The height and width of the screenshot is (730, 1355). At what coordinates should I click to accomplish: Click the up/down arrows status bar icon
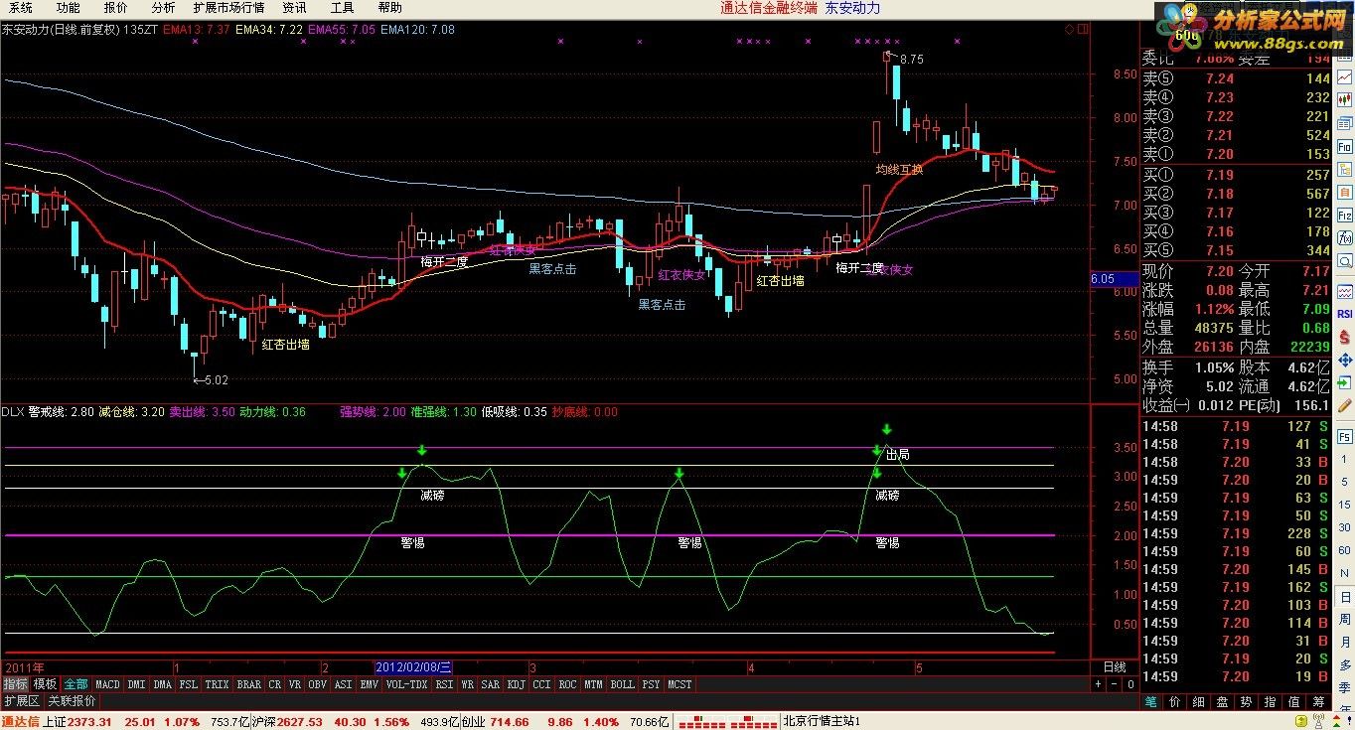click(1336, 721)
